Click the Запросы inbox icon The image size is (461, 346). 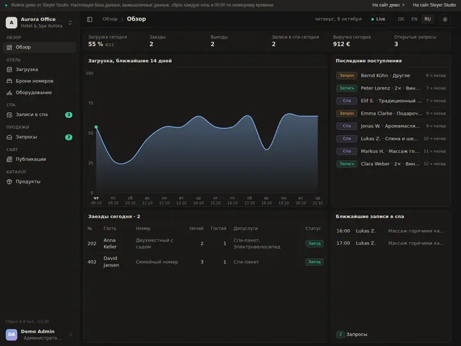[10, 137]
